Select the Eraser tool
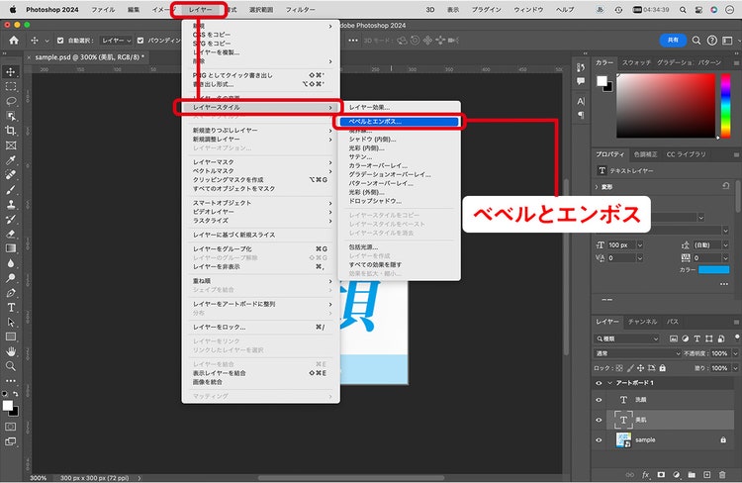The height and width of the screenshot is (483, 742). (11, 234)
